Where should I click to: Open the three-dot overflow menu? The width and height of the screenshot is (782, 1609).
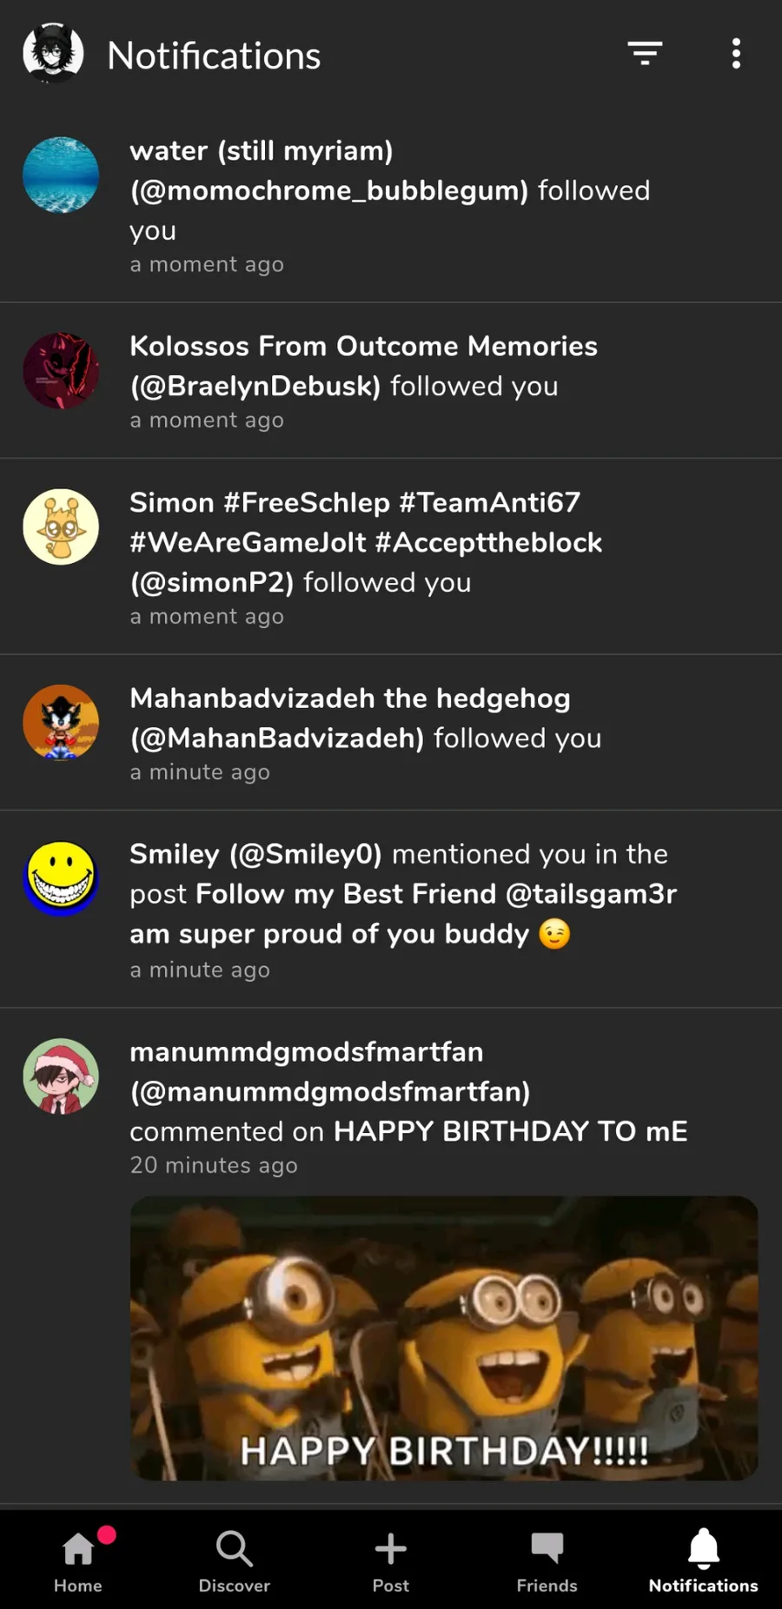736,54
